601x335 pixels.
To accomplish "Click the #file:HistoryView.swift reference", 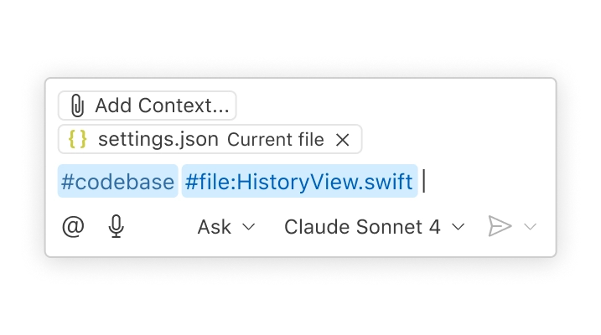I will (299, 182).
